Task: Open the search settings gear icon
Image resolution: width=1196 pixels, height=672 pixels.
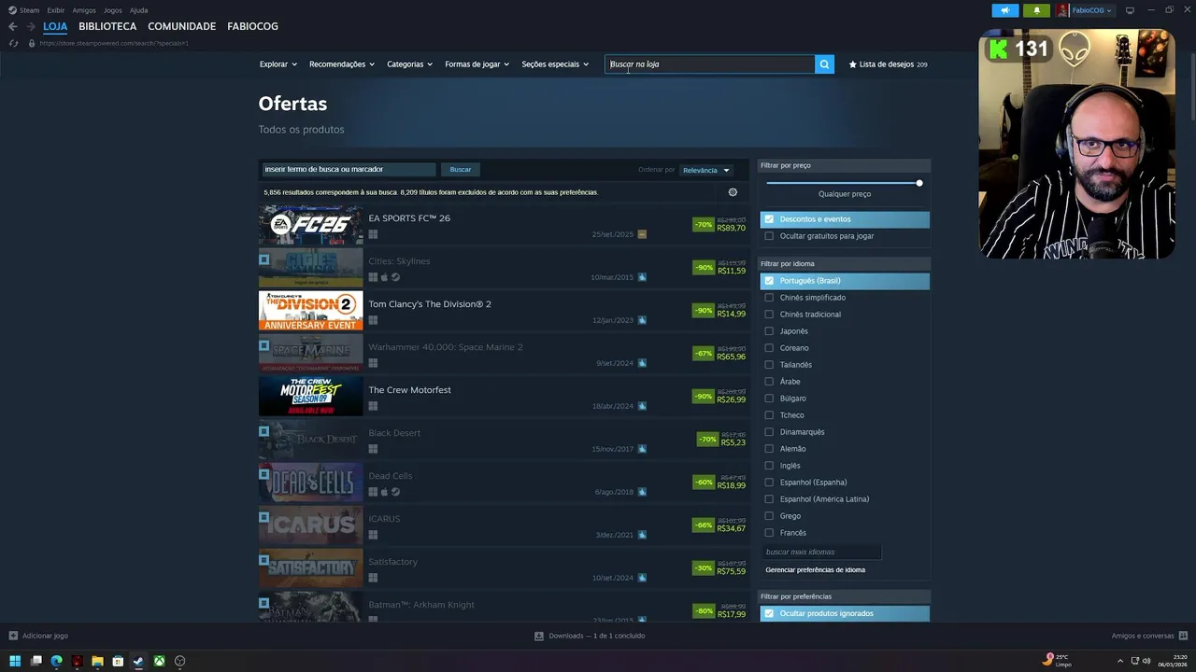Action: [x=733, y=192]
